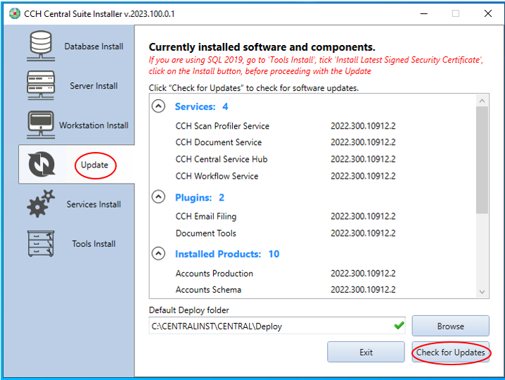
Task: Click version number beside Accounts Production
Action: [363, 273]
